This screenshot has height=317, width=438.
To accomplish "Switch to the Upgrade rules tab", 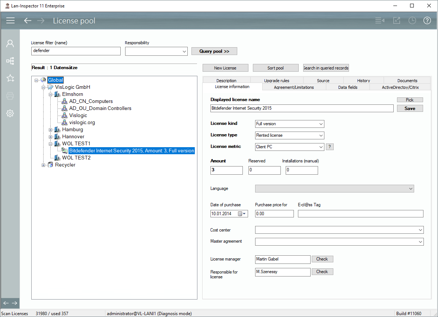I will tap(276, 81).
